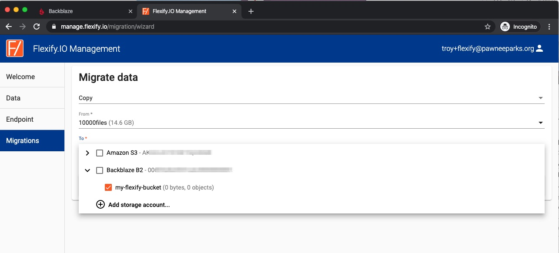Click the Flexify.IO logo icon
This screenshot has width=559, height=253.
[15, 48]
